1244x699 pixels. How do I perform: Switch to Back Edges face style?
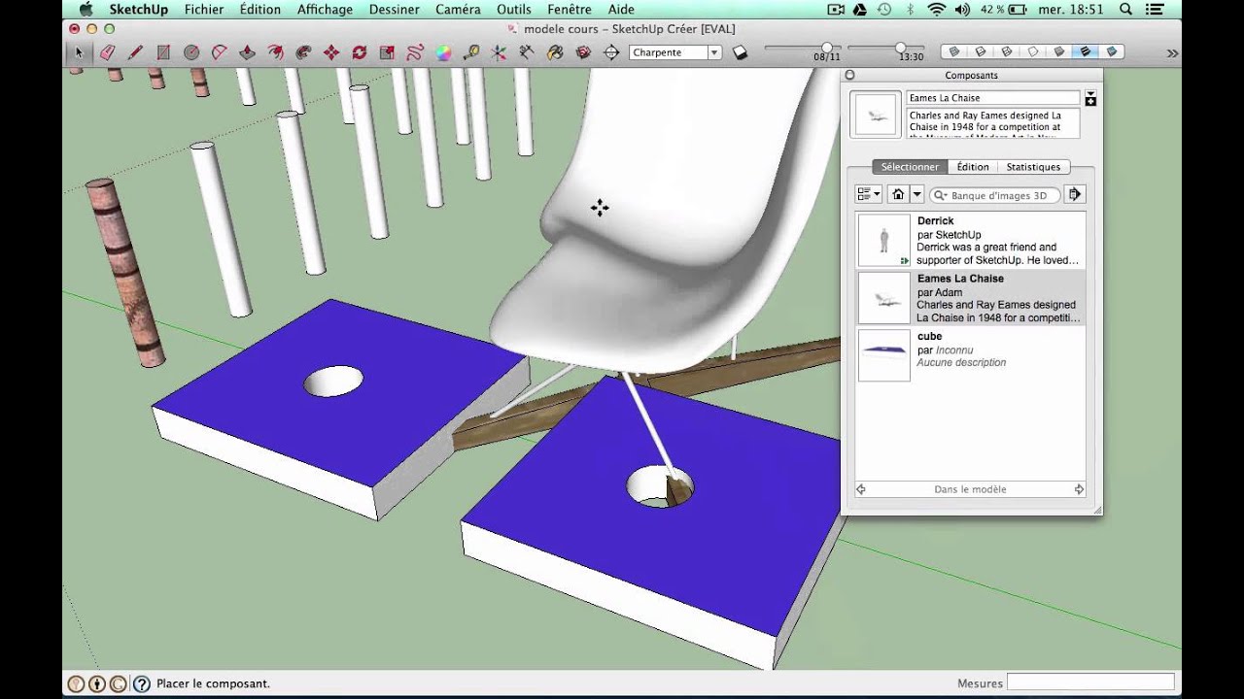(981, 51)
